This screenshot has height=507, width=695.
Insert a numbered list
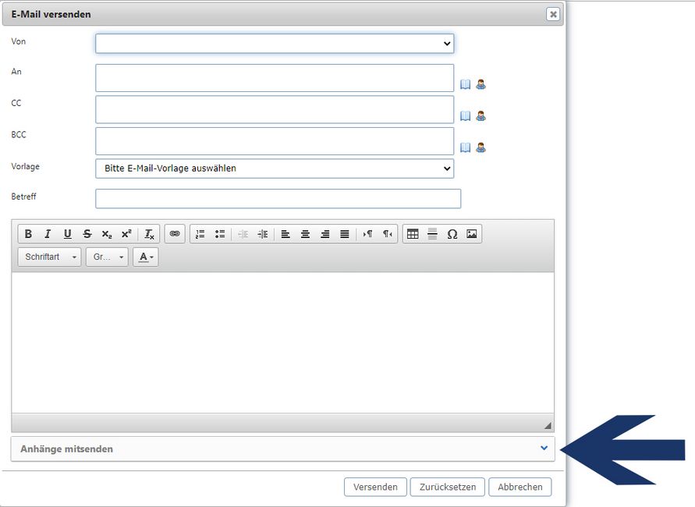pyautogui.click(x=200, y=234)
